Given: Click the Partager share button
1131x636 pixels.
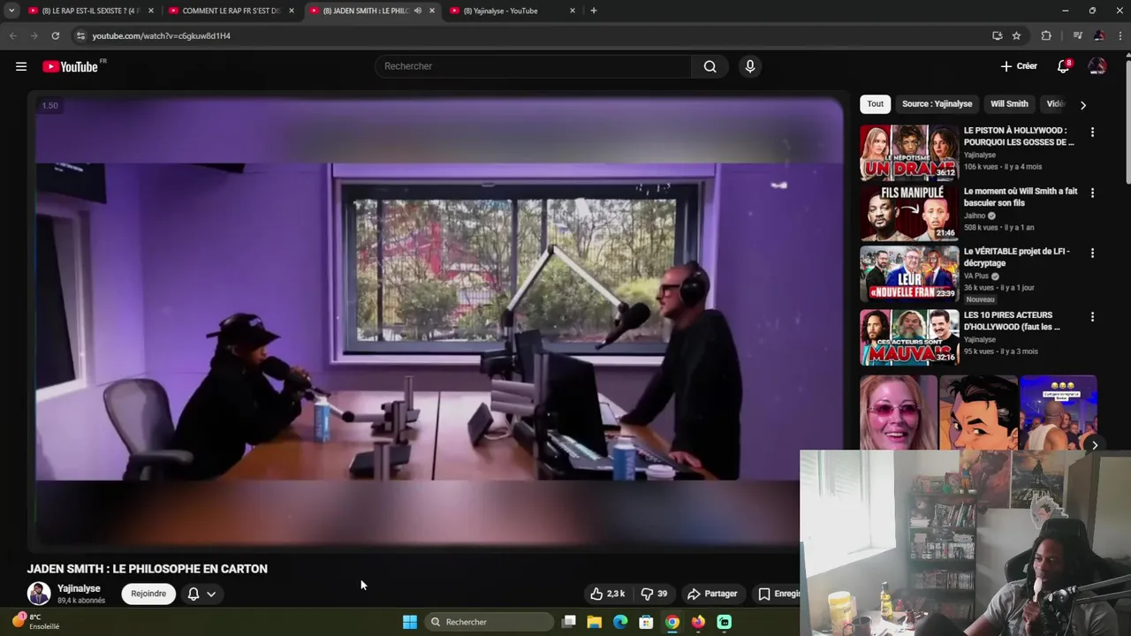Looking at the screenshot, I should tap(712, 594).
